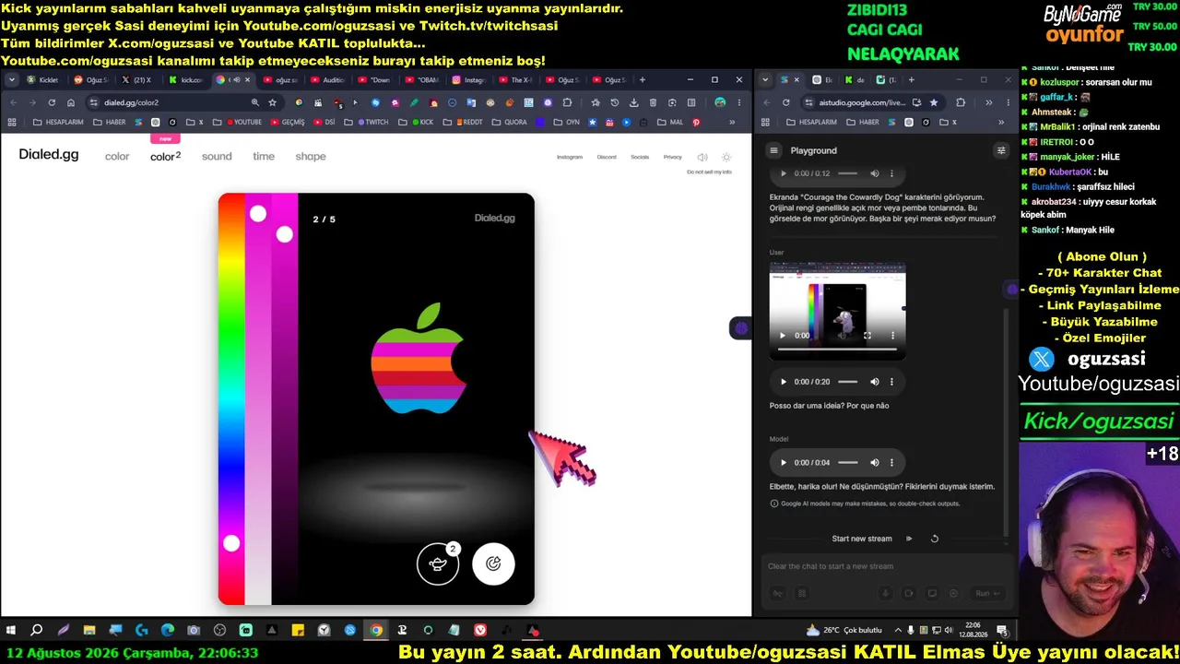Fullscreen the user video thumbnail
1180x664 pixels.
click(867, 336)
